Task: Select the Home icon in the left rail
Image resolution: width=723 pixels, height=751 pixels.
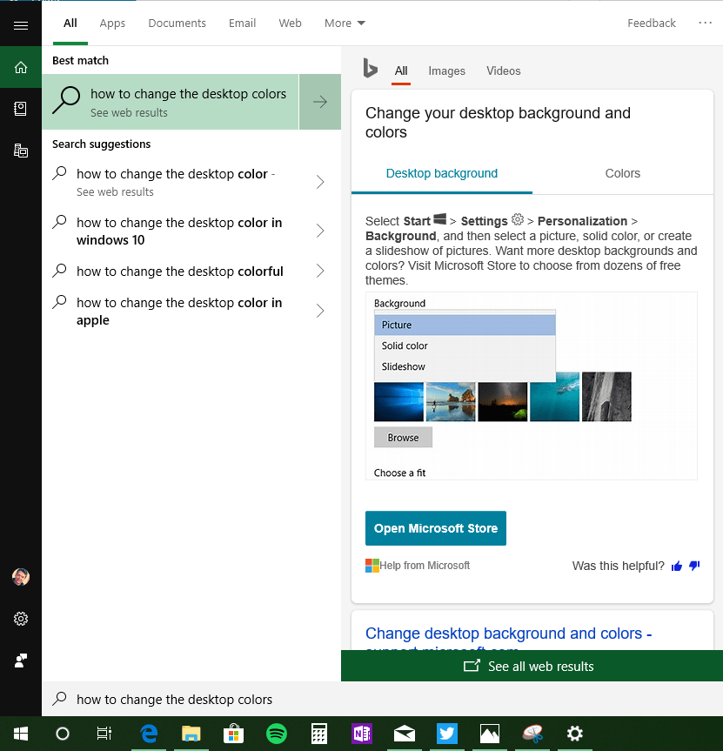Action: tap(20, 66)
